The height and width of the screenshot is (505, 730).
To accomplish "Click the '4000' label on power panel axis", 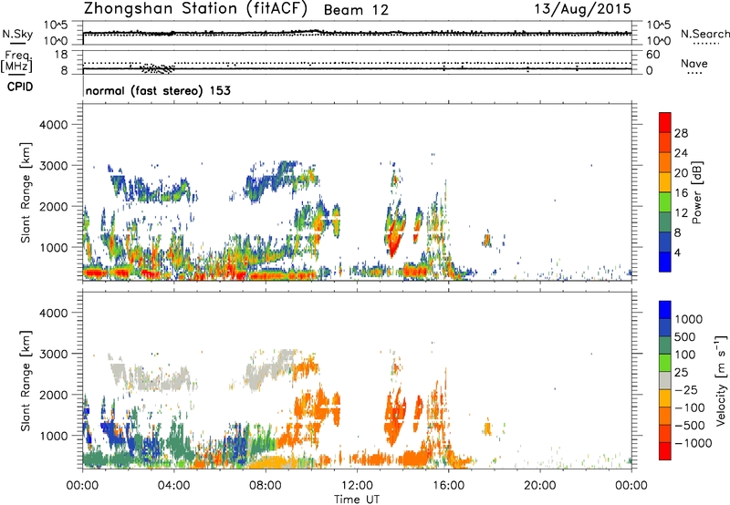I will coord(54,125).
